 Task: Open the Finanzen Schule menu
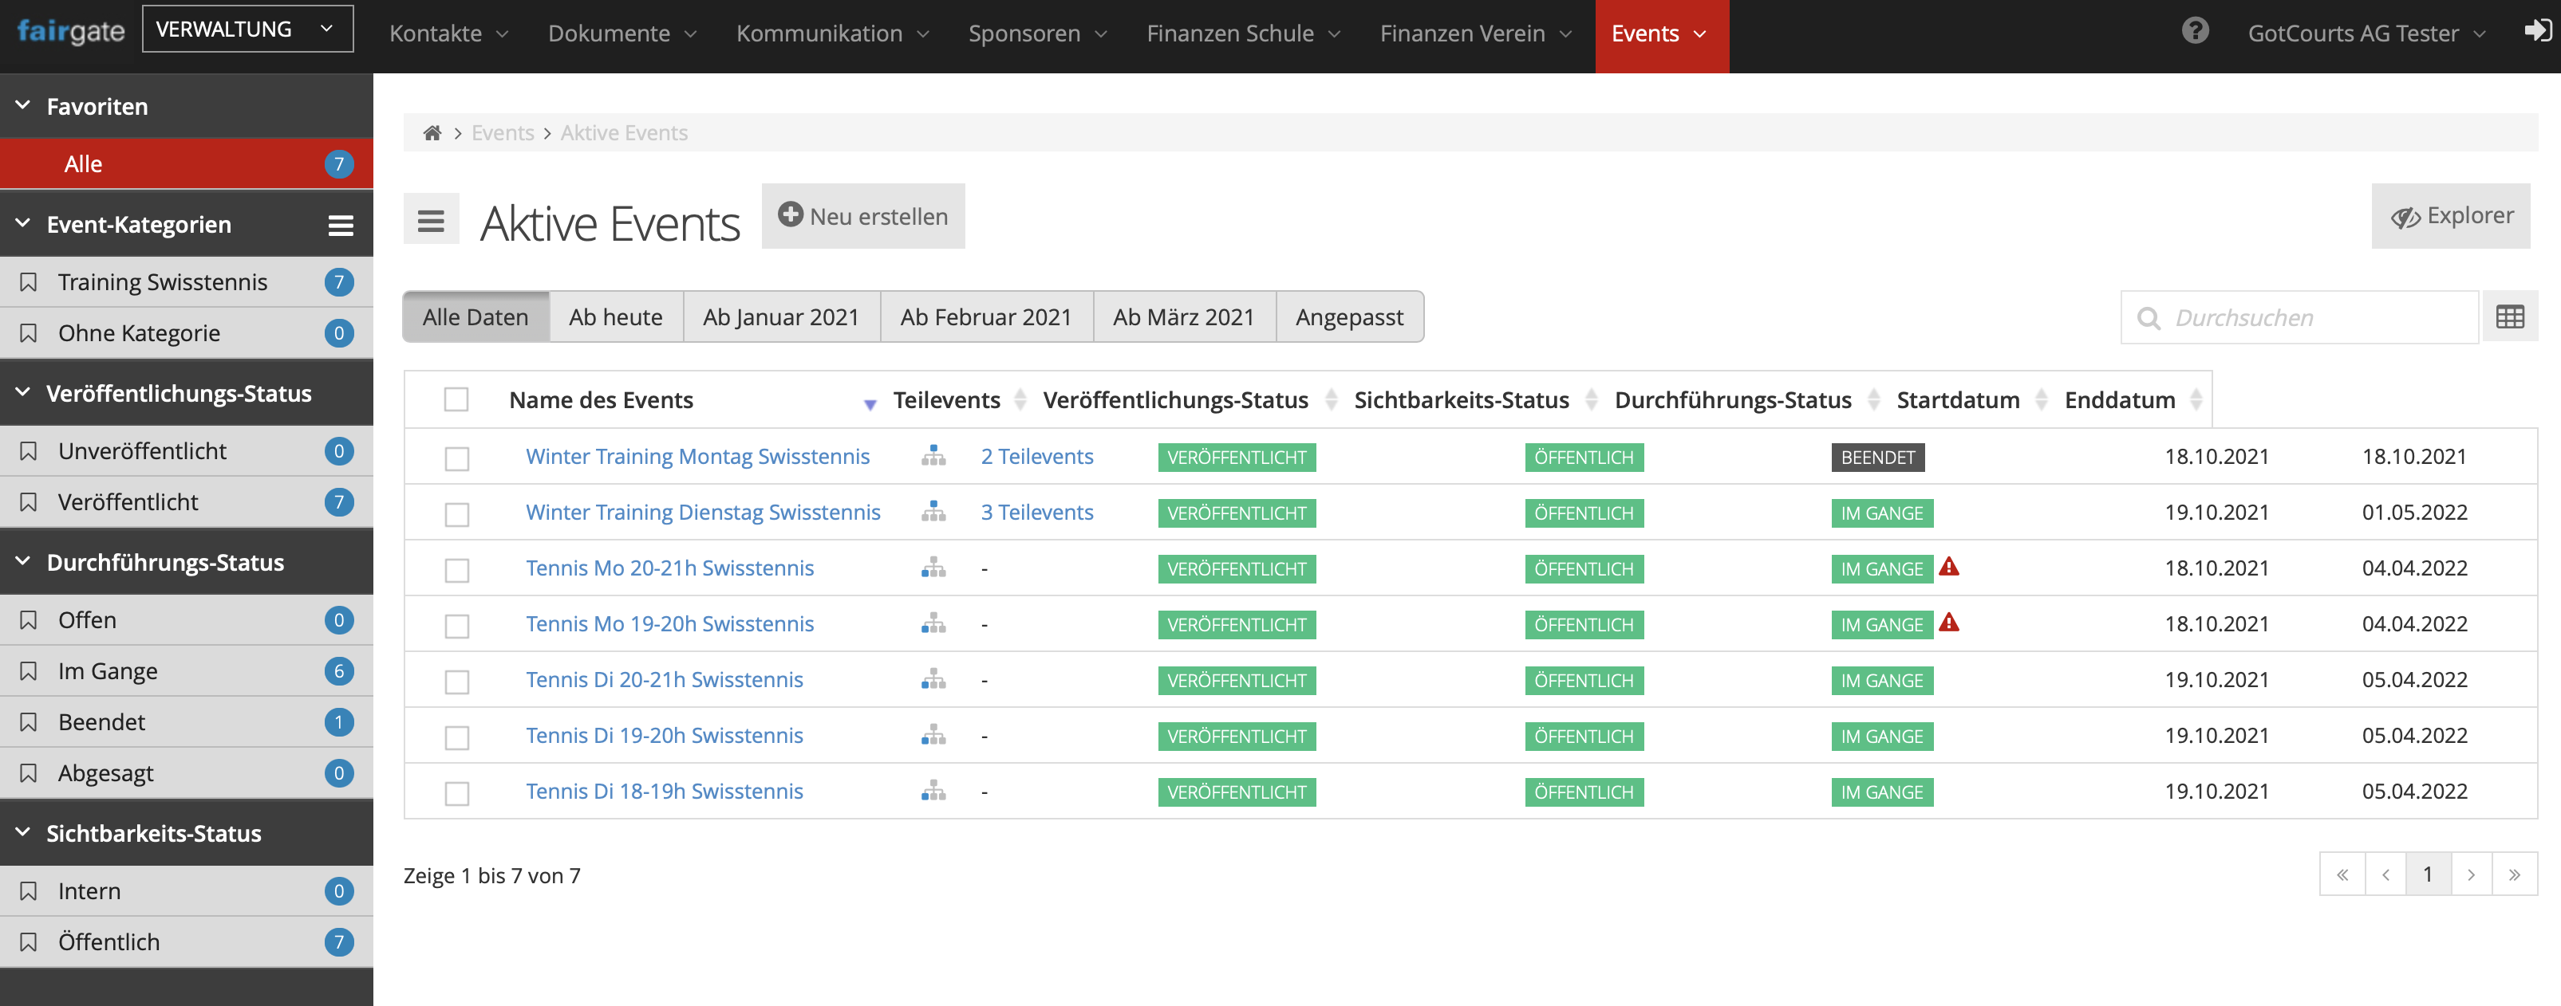(x=1243, y=33)
